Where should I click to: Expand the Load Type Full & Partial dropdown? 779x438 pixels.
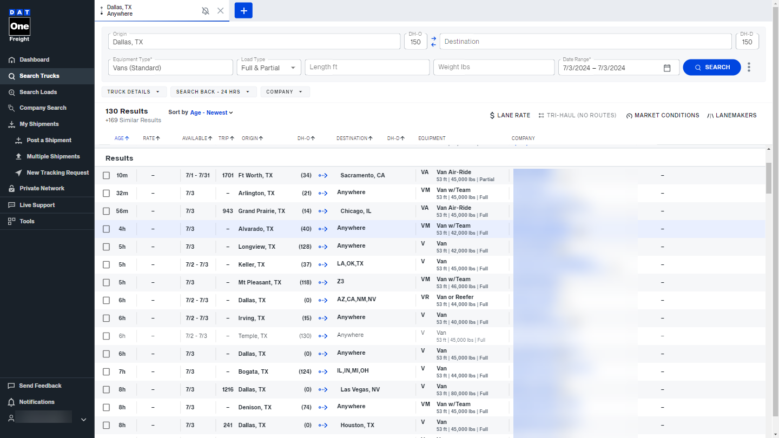point(269,68)
